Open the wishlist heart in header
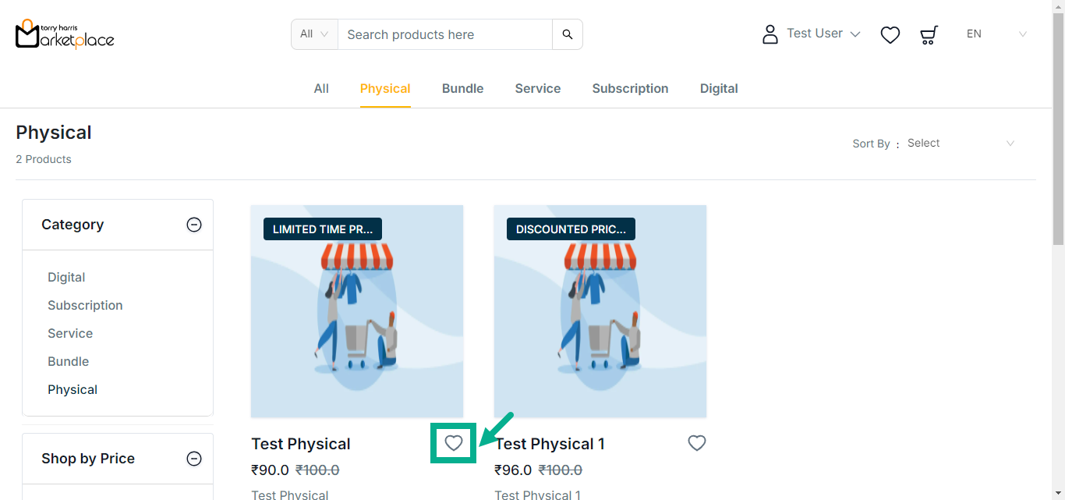Screen dimensions: 1065x500 [890, 34]
